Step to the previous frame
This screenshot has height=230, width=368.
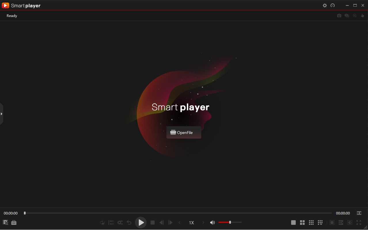tap(162, 223)
